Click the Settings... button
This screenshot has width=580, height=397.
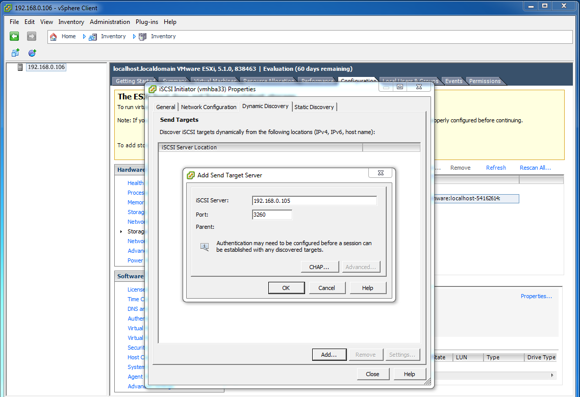click(402, 355)
